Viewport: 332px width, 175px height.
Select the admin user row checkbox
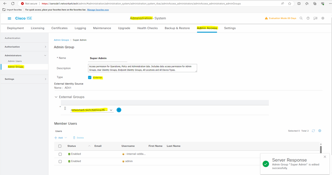(60, 161)
